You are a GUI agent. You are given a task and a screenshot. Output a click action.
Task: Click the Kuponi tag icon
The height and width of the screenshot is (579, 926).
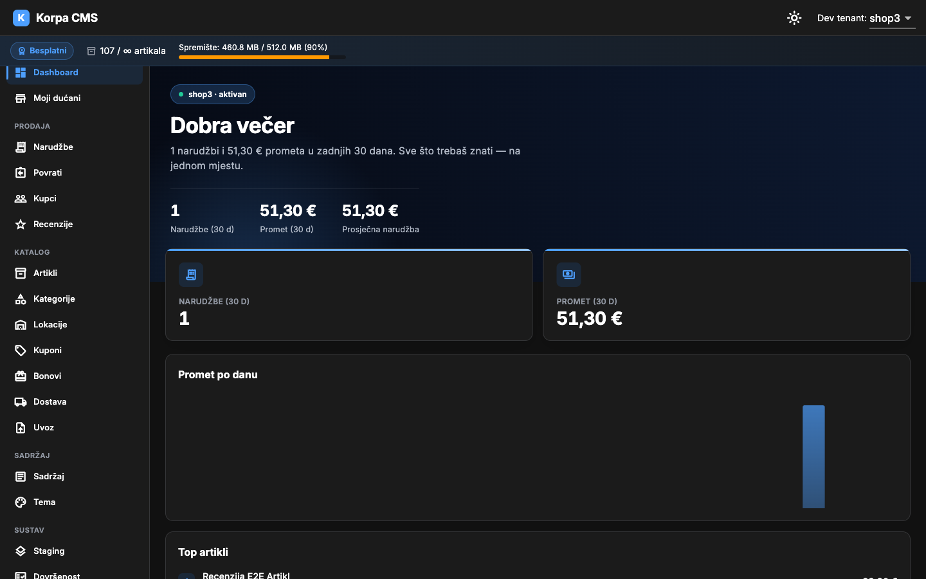click(x=21, y=351)
